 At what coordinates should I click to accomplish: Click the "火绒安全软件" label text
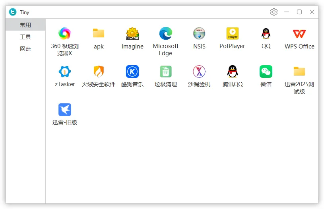pos(99,84)
